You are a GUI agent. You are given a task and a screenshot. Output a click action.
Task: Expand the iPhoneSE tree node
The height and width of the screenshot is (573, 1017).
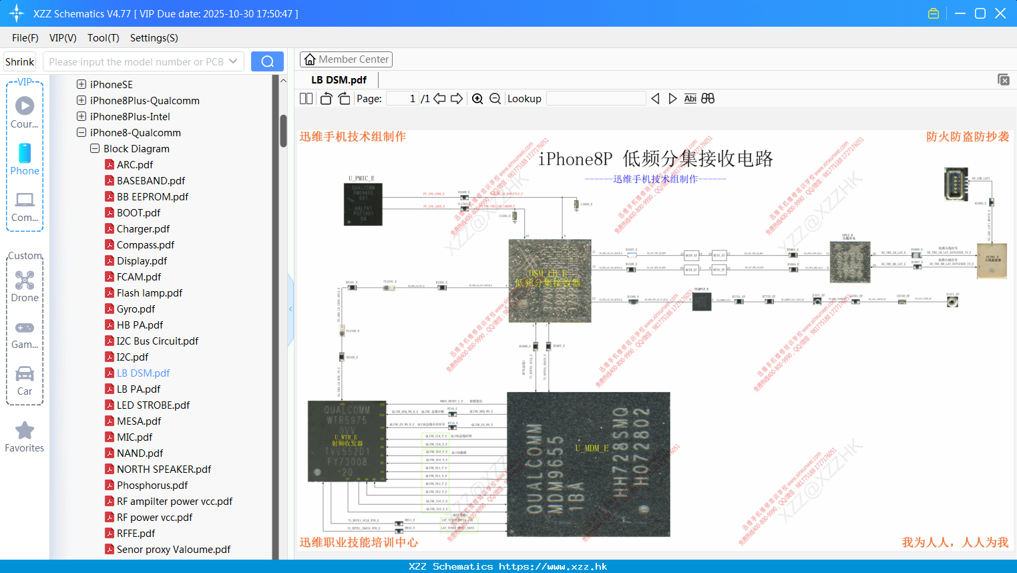[81, 84]
